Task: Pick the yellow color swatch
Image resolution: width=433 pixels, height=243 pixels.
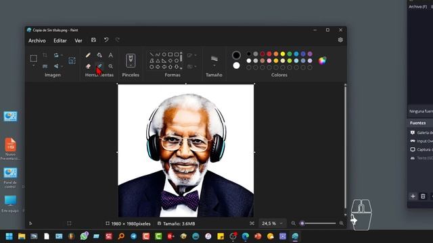Action: pos(283,54)
